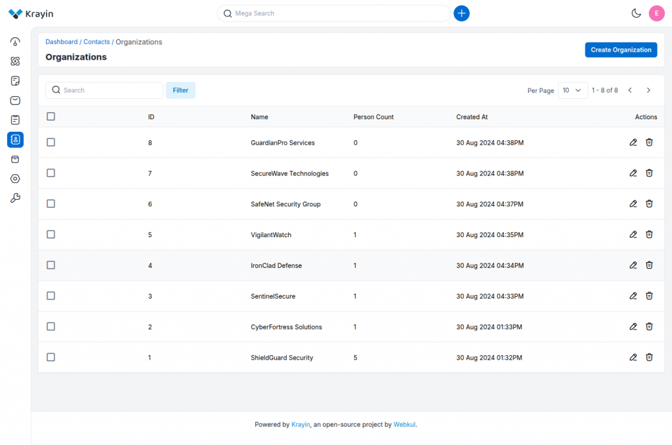Open the Webkul link in footer
The height and width of the screenshot is (445, 672).
(404, 425)
